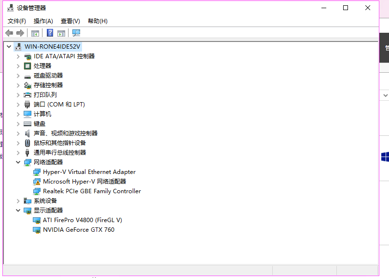Open the 文件(F) menu

(16, 21)
